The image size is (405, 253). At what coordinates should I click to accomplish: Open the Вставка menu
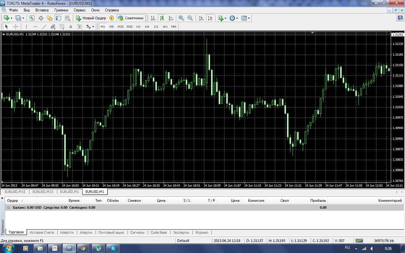[x=42, y=10]
